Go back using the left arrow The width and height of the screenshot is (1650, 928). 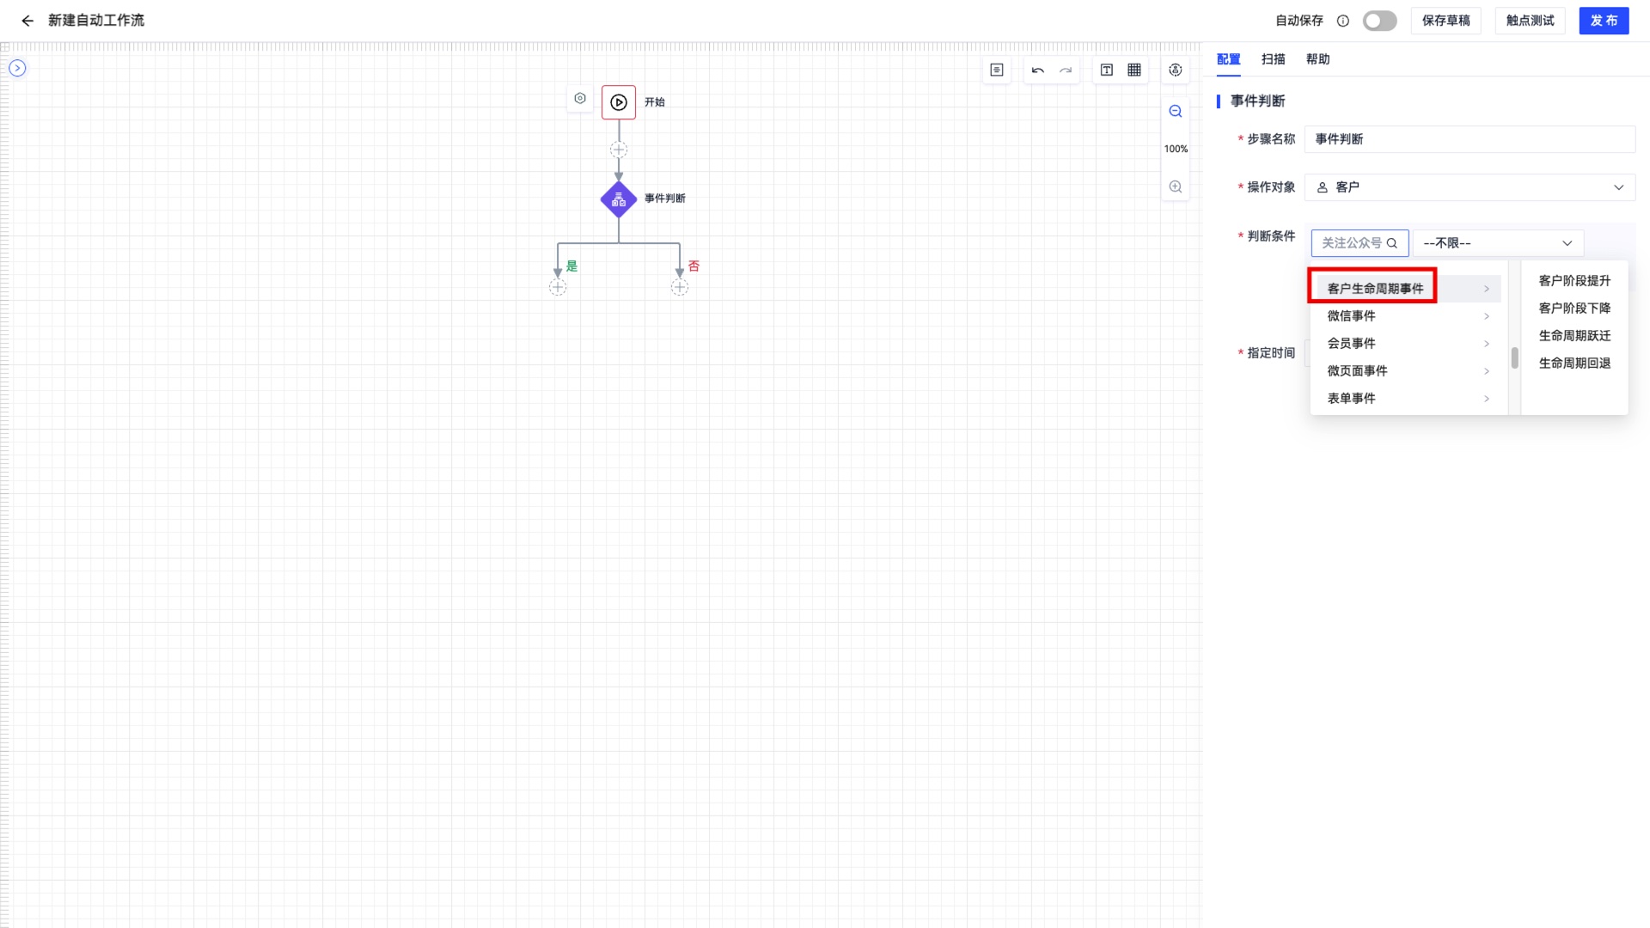[x=27, y=21]
